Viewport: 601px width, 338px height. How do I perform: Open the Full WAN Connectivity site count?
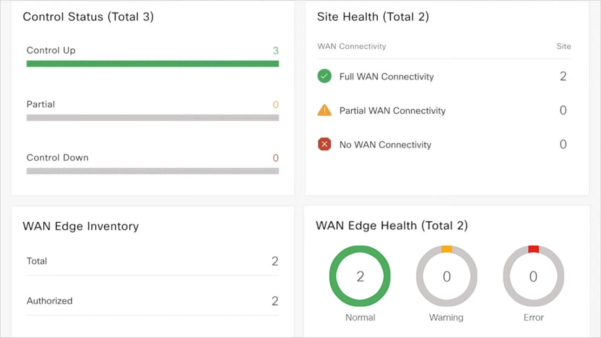563,76
